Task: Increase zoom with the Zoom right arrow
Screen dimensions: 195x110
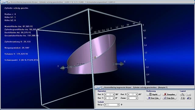Action: [136, 98]
